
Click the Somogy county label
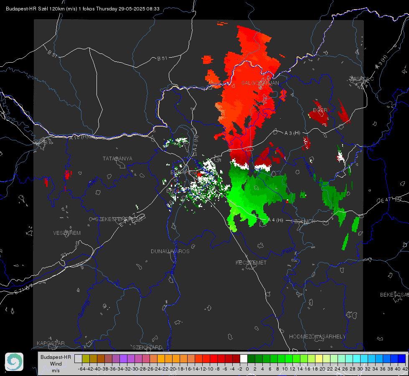[84, 309]
